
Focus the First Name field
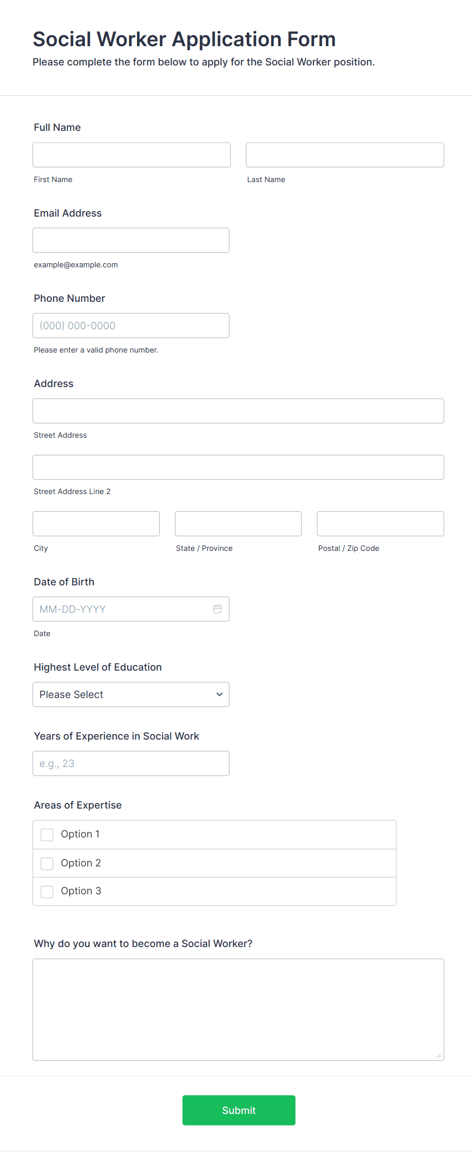[131, 155]
